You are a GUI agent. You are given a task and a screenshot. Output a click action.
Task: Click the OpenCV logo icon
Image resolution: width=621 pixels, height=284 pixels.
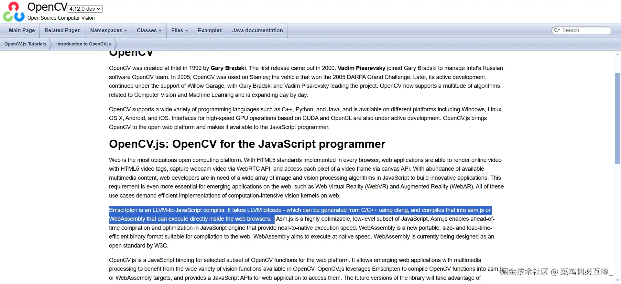tap(14, 11)
